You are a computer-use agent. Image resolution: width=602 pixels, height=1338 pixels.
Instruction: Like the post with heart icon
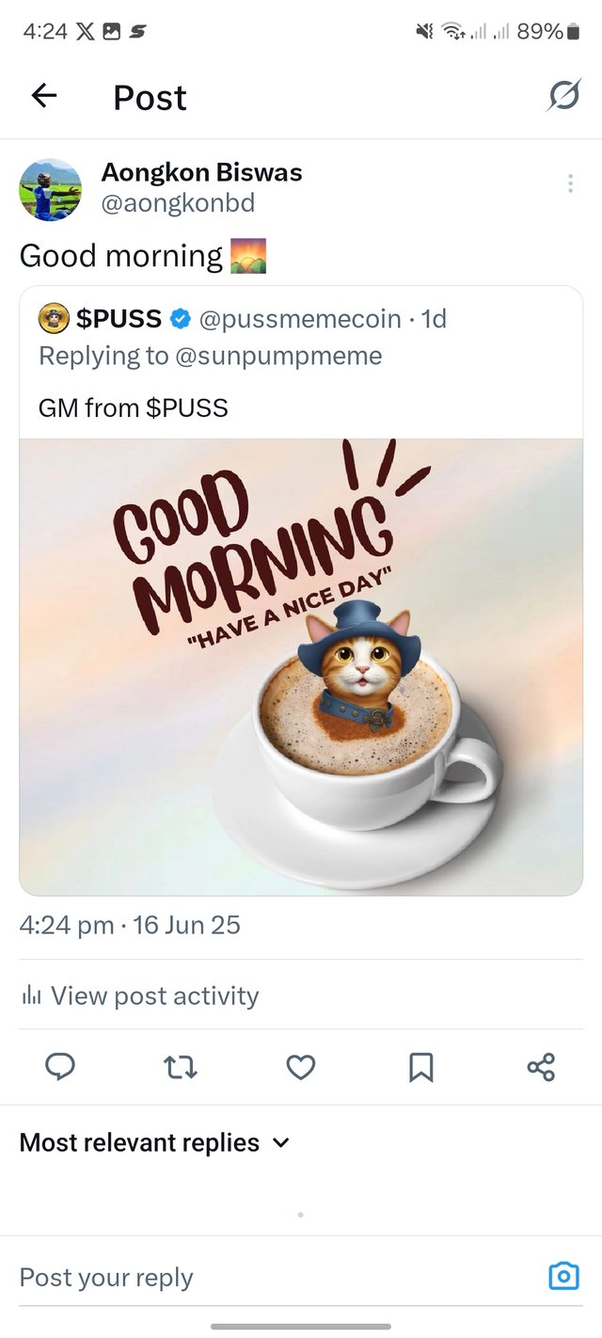[300, 1066]
